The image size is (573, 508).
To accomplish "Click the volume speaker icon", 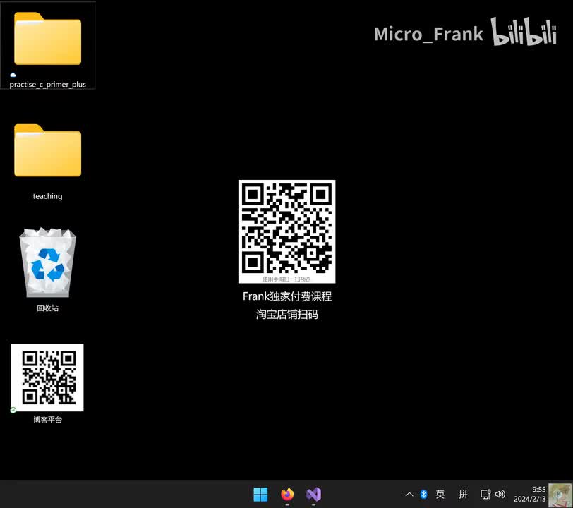I will click(500, 495).
